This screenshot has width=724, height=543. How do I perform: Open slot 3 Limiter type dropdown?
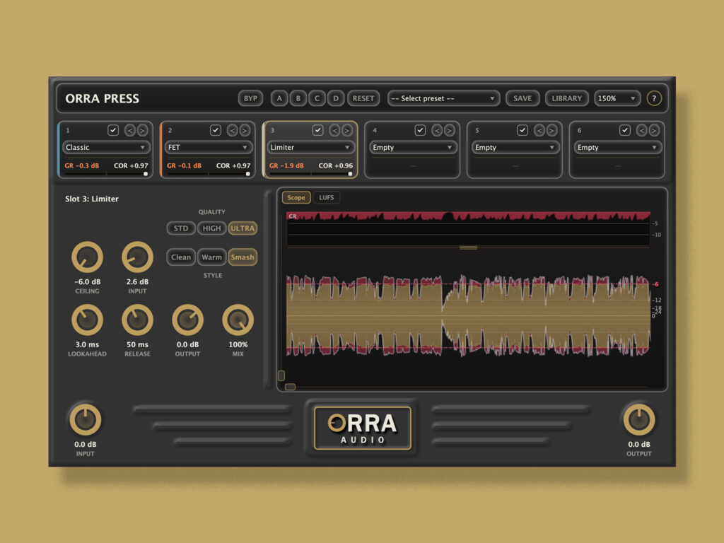(x=311, y=147)
